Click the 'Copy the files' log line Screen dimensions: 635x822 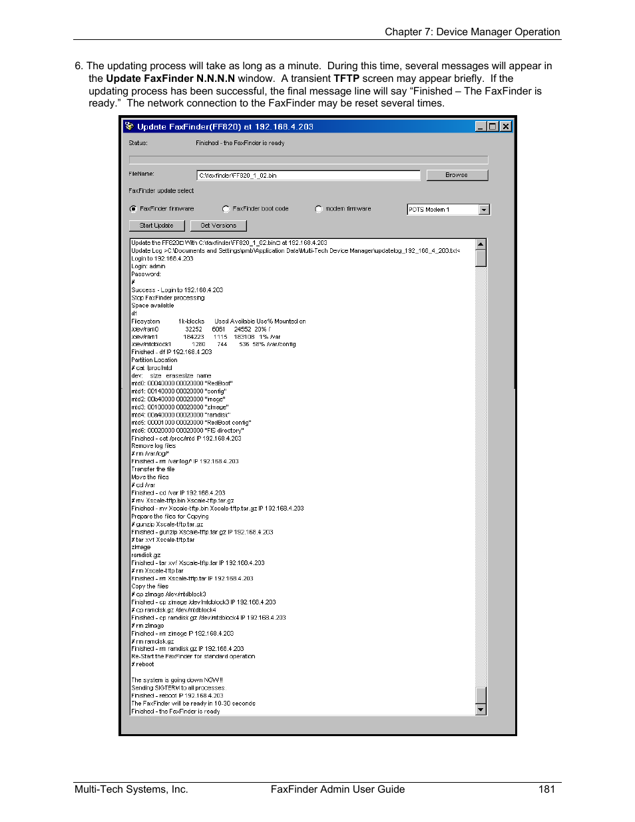click(150, 586)
